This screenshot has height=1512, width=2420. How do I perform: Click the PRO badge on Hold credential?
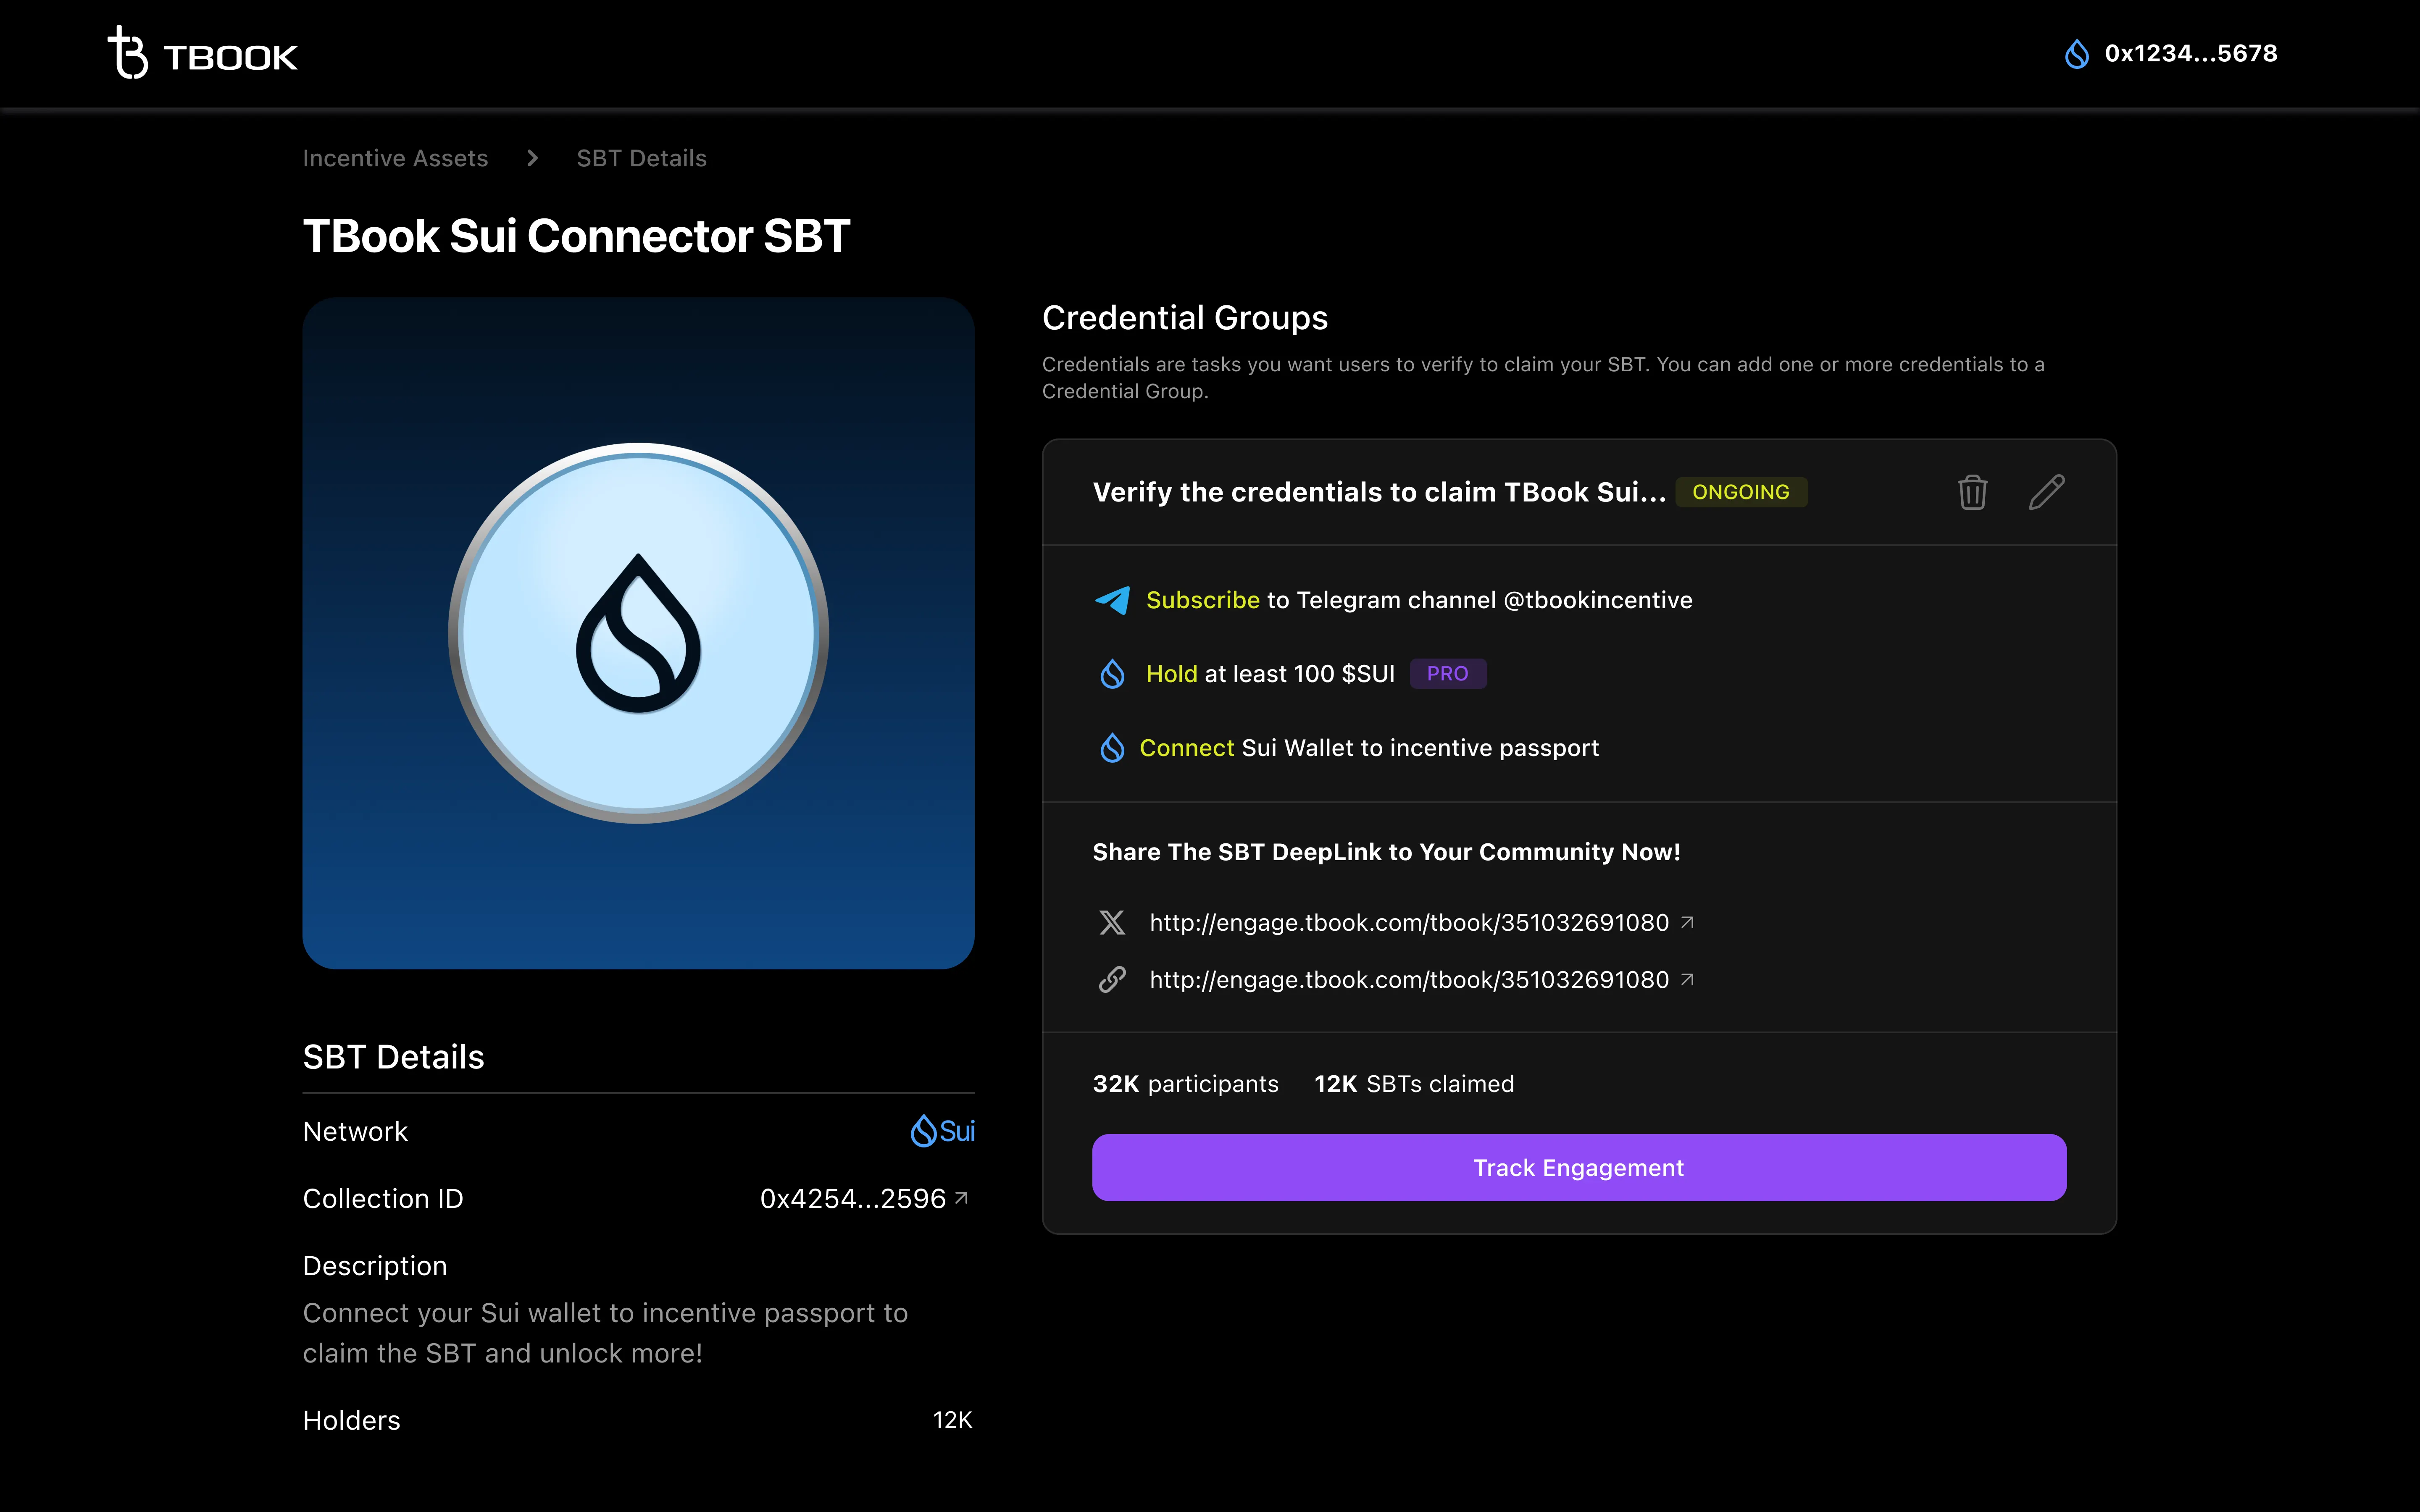[1447, 674]
